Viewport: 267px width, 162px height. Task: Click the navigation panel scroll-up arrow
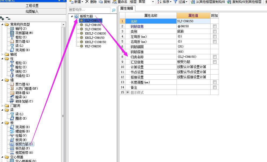pos(63,25)
